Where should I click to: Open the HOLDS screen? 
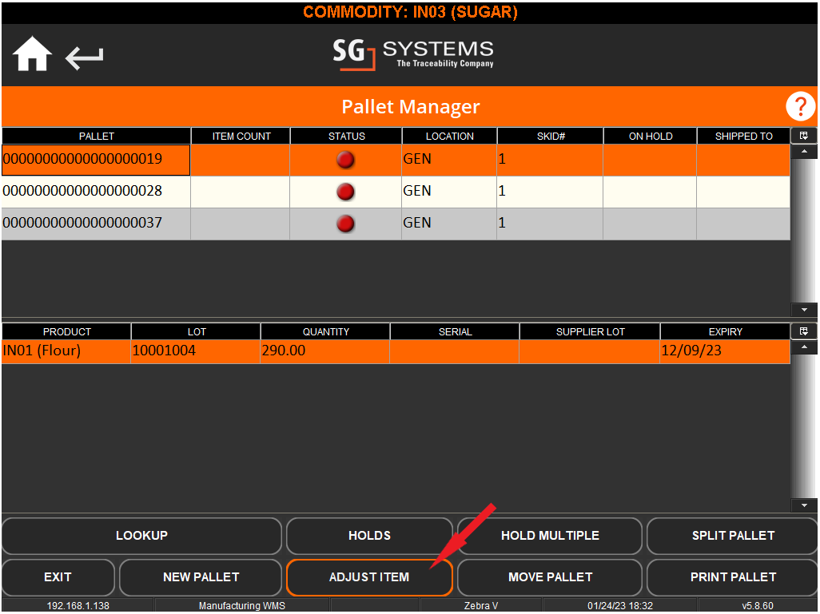[368, 536]
